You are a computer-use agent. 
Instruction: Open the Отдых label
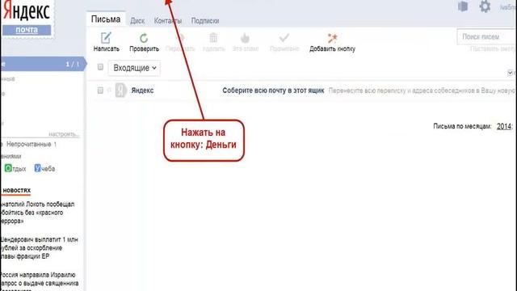15,169
